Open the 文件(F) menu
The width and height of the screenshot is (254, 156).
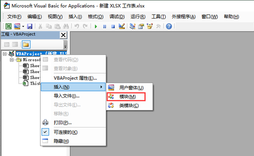tap(14, 17)
